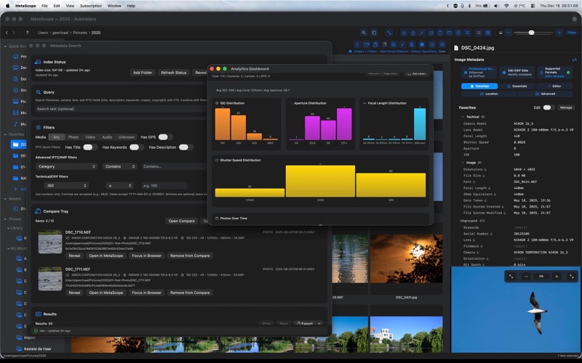The image size is (582, 363).
Task: Collapse the Techical group in Favorites
Action: pyautogui.click(x=463, y=117)
